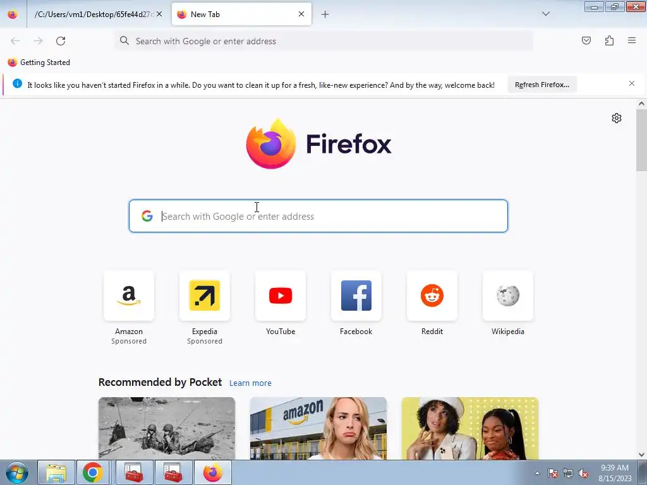Open the yellow background Pocket story
The height and width of the screenshot is (485, 647).
coord(469,428)
